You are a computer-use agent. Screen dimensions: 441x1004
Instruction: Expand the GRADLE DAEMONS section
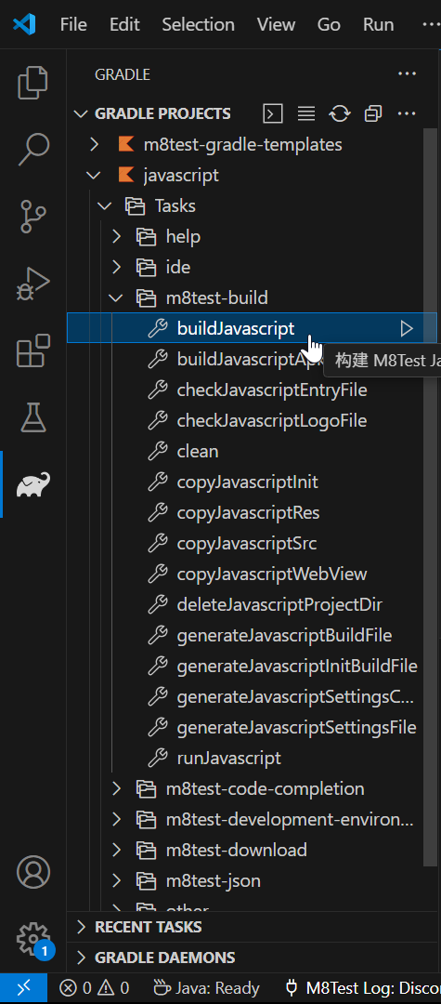(164, 958)
